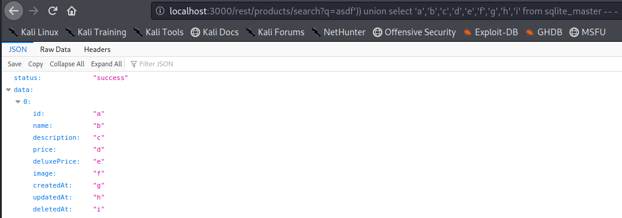
Task: Click Expand All in the JSON toolbar
Action: point(106,64)
